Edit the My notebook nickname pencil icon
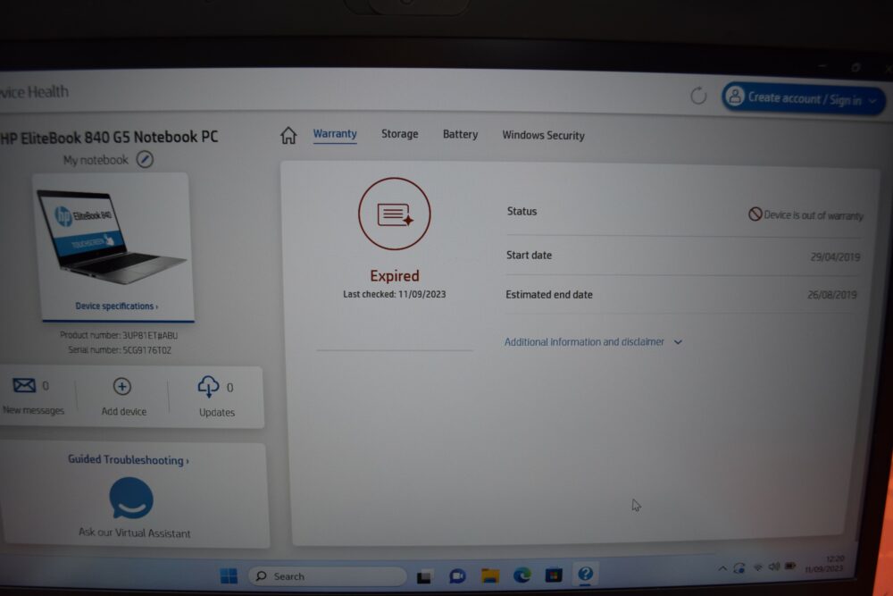Screen dimensions: 893x596 point(145,160)
